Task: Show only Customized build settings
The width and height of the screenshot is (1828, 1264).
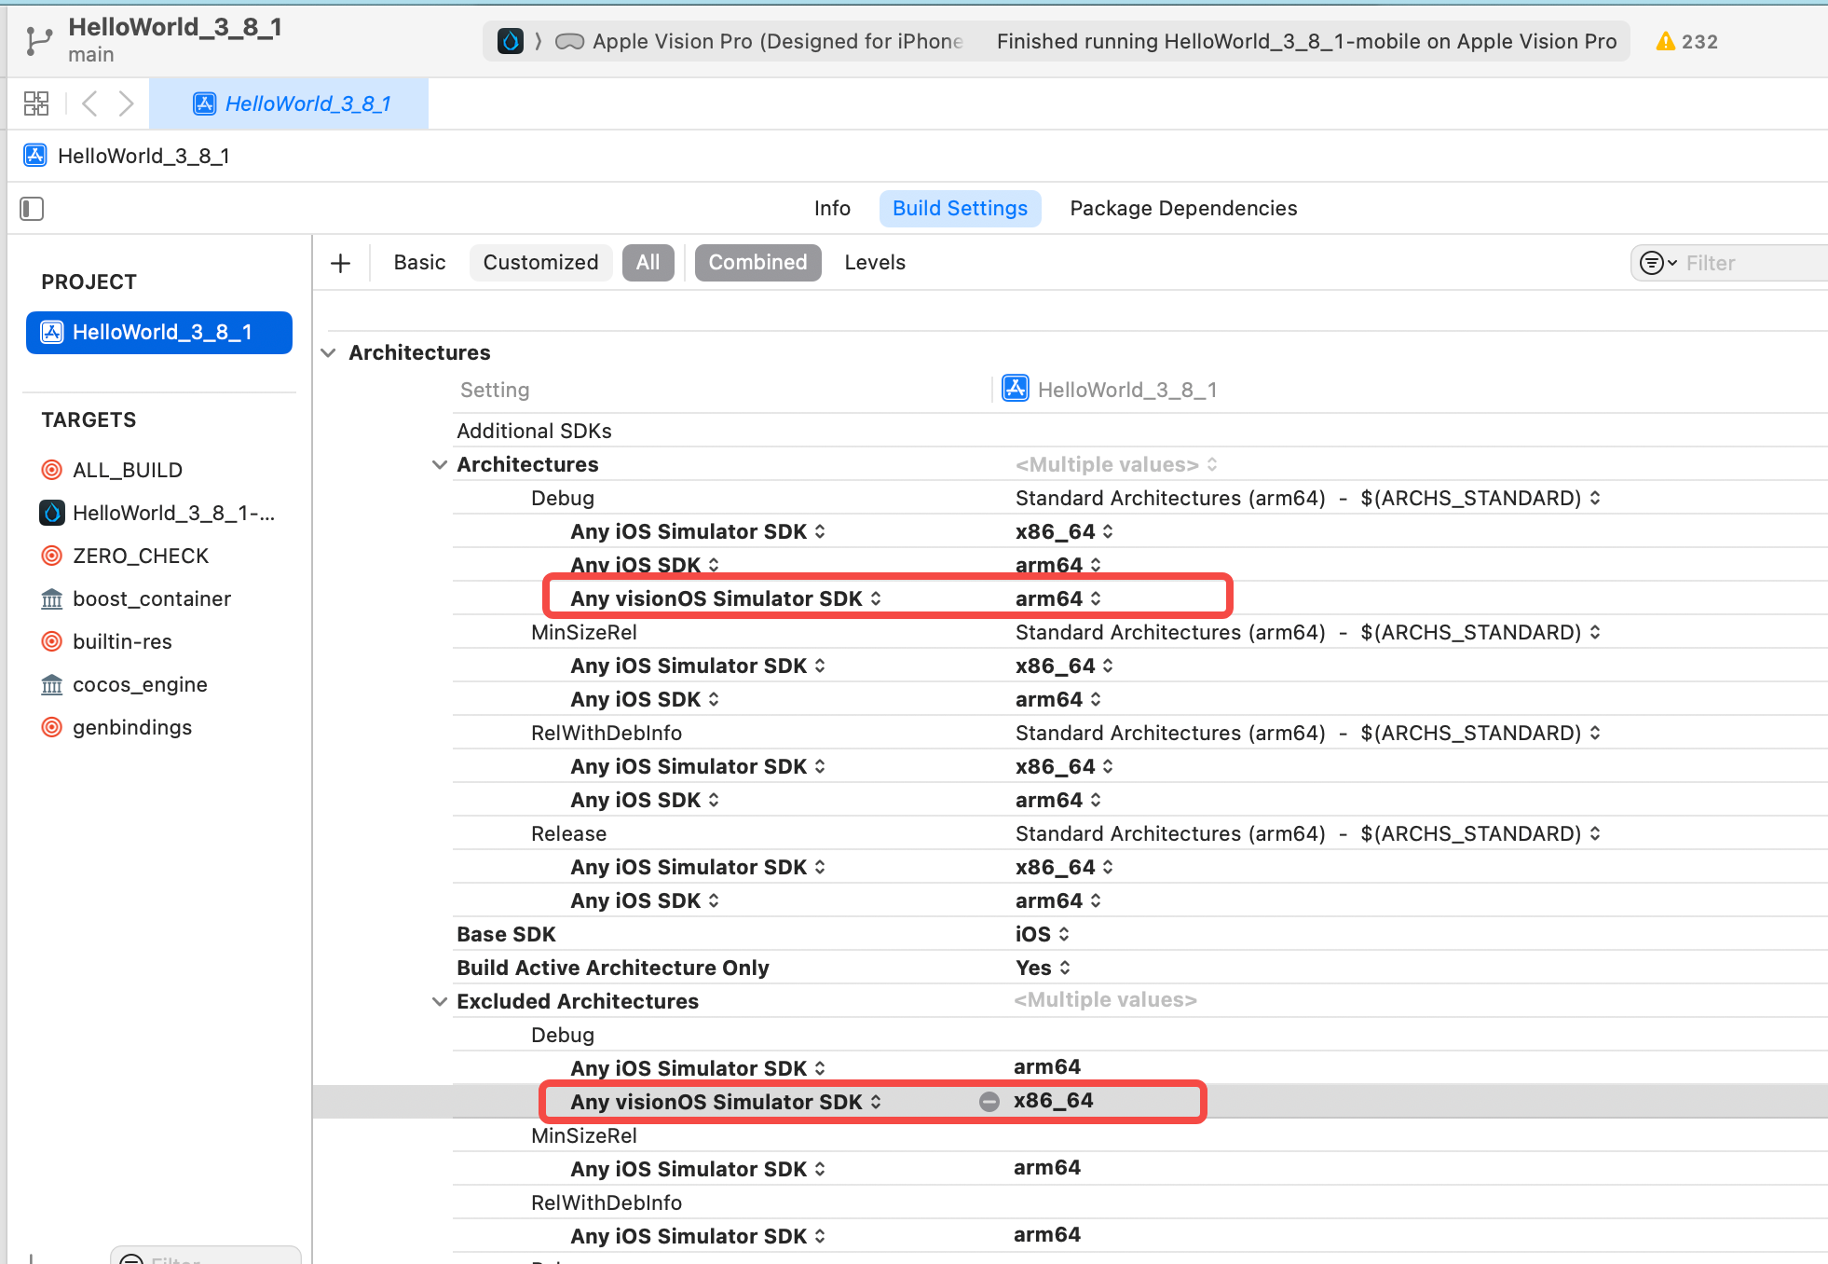Action: click(540, 263)
